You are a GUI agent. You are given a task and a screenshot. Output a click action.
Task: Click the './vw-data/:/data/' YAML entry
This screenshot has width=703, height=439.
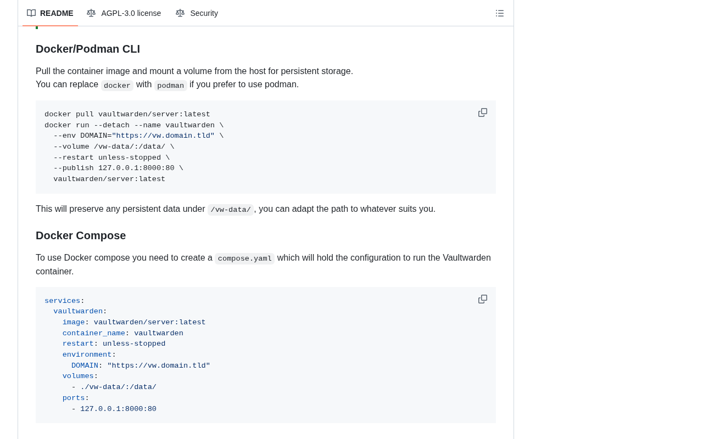click(x=118, y=387)
